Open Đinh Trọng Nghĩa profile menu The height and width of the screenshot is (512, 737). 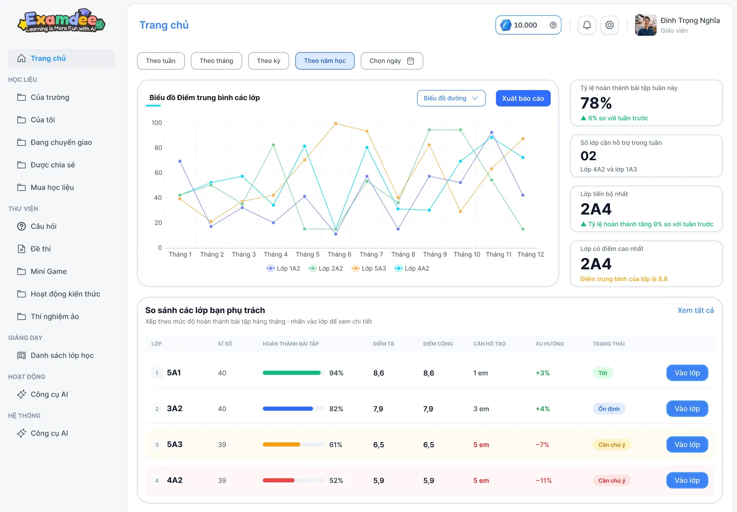(677, 25)
